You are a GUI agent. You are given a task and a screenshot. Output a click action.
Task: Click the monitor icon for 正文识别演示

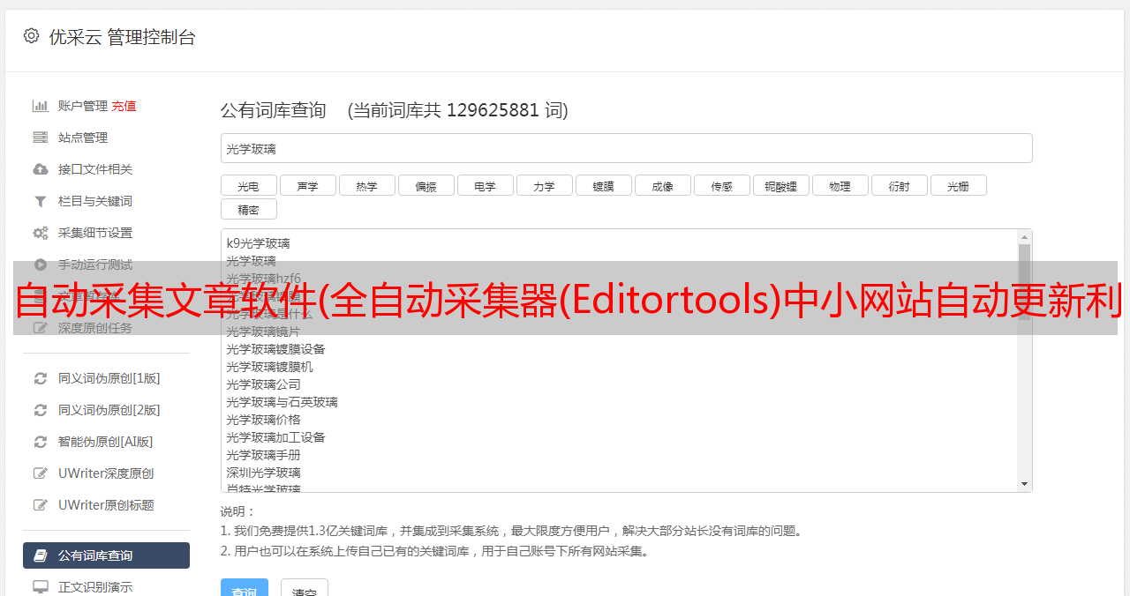tap(41, 587)
